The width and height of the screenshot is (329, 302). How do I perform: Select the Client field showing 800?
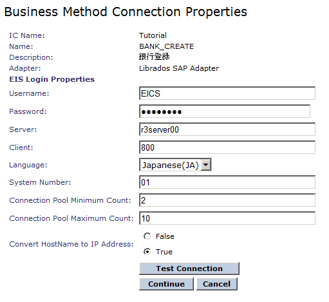pos(227,147)
